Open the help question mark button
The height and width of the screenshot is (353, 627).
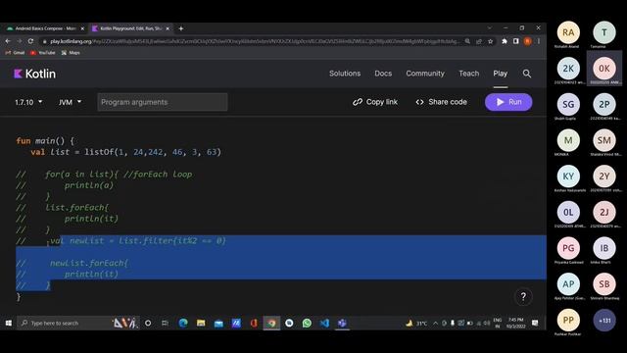(x=523, y=297)
